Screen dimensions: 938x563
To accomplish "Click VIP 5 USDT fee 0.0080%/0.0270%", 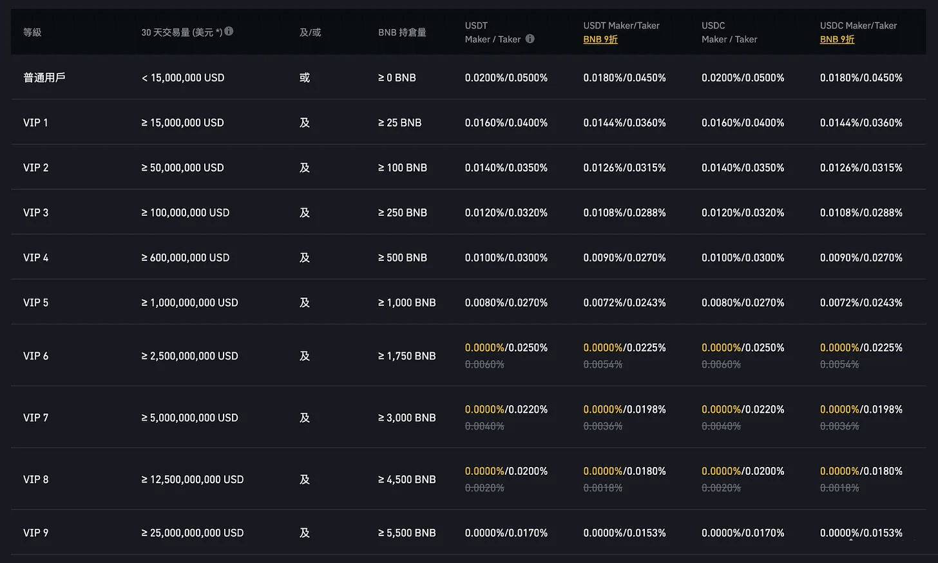I will 506,303.
